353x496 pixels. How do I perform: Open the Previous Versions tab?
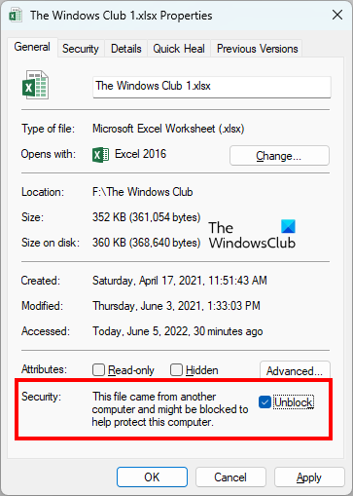pos(257,49)
